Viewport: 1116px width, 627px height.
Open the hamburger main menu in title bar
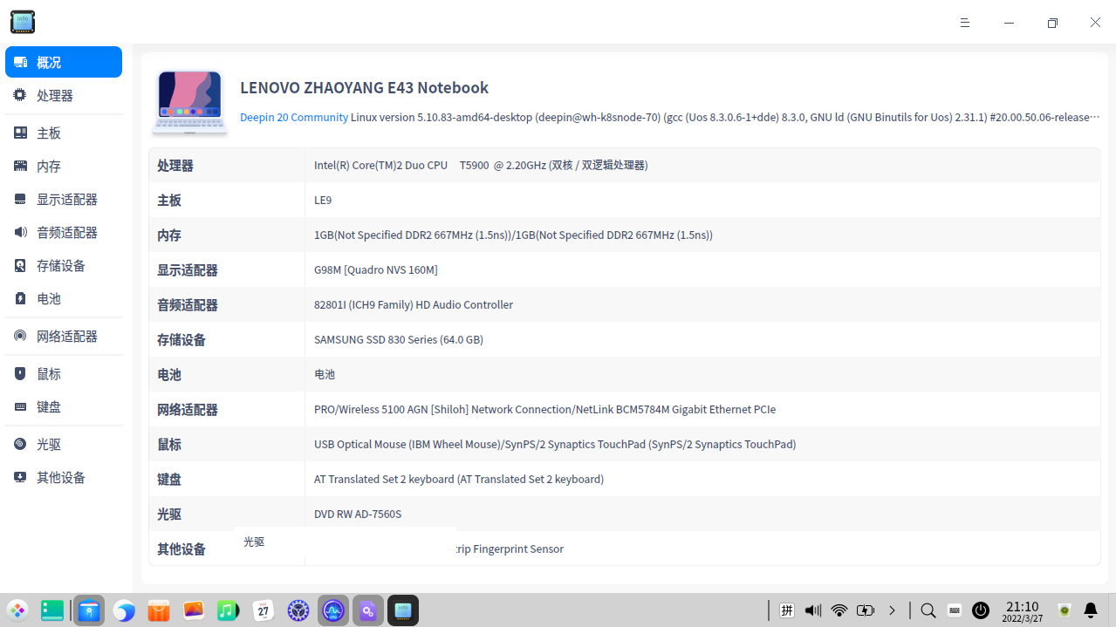(965, 23)
